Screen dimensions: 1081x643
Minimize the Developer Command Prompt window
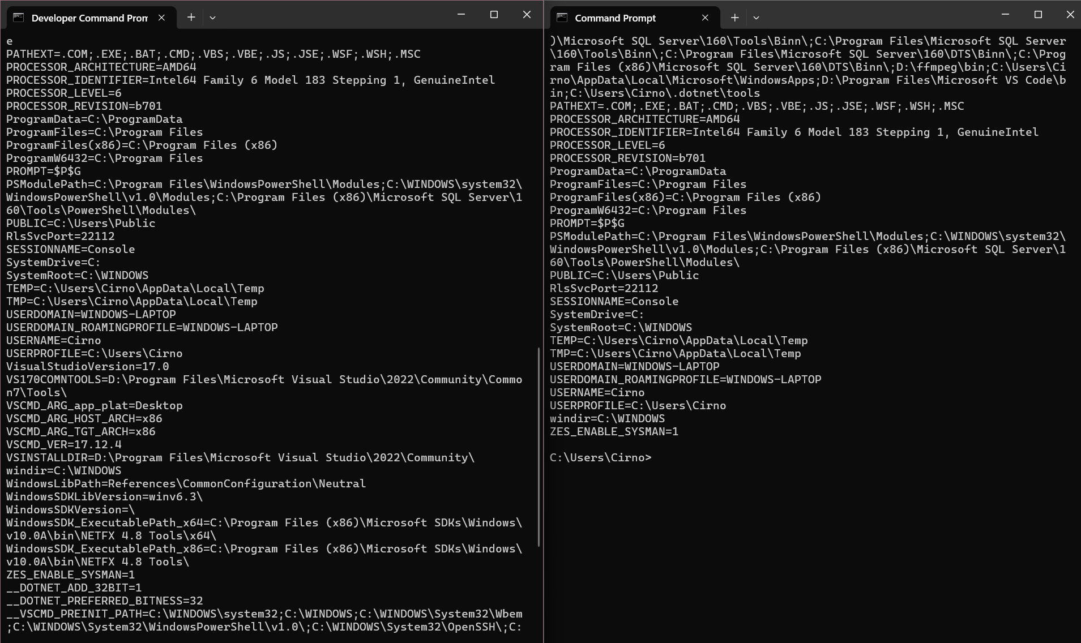tap(461, 15)
